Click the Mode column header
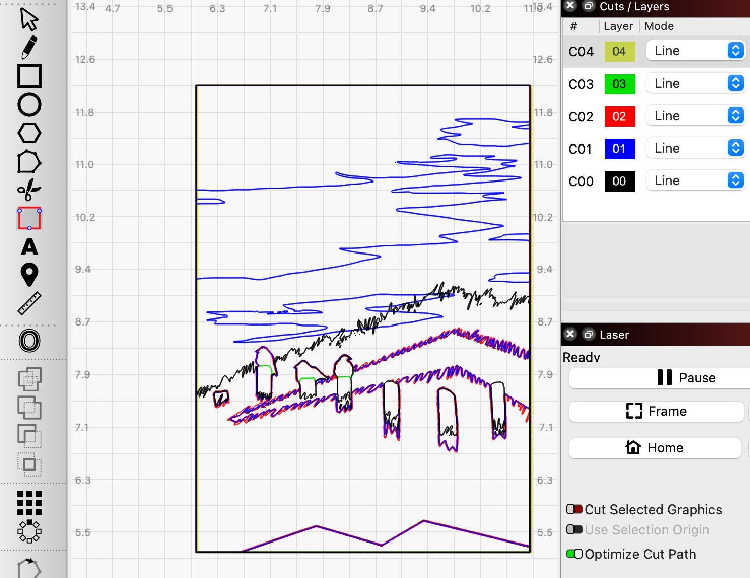The width and height of the screenshot is (750, 578). click(x=659, y=26)
